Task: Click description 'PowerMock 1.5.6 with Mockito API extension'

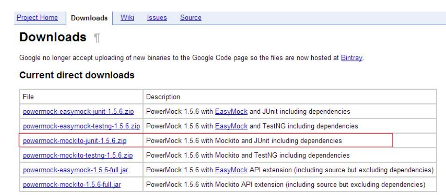Action: (285, 184)
